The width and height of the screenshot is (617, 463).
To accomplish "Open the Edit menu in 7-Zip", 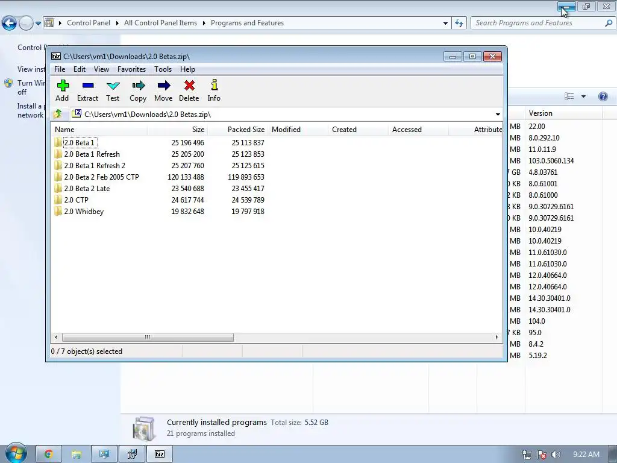I will 80,69.
